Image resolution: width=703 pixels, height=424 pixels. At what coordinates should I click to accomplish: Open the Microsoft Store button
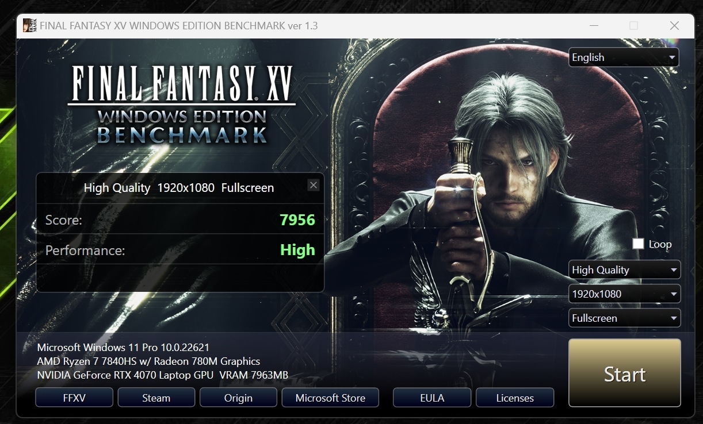point(330,398)
